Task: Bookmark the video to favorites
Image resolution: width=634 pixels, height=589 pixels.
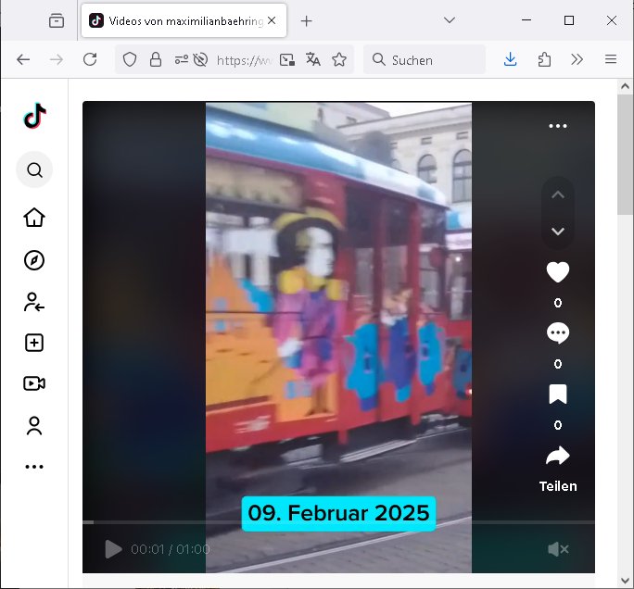Action: 557,395
